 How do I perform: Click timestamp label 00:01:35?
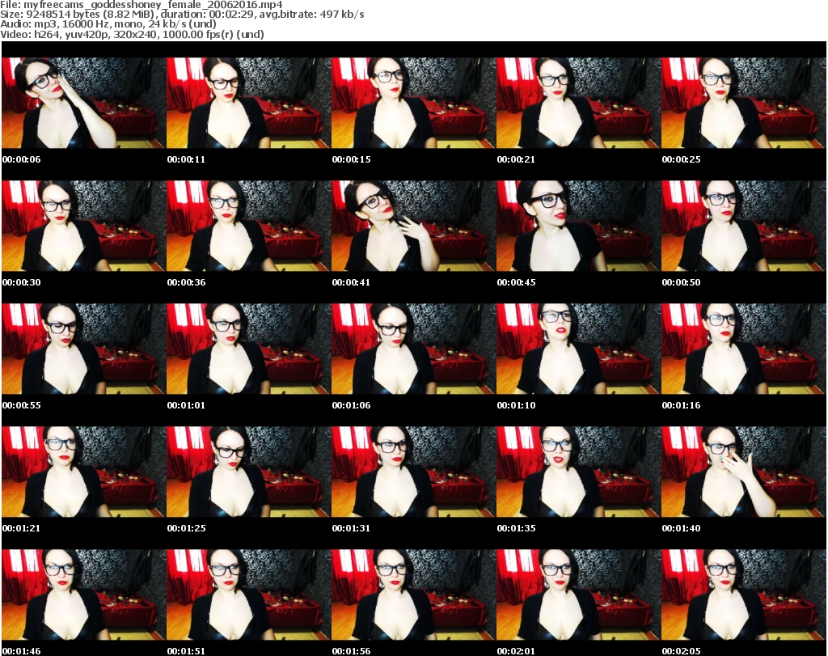point(516,528)
